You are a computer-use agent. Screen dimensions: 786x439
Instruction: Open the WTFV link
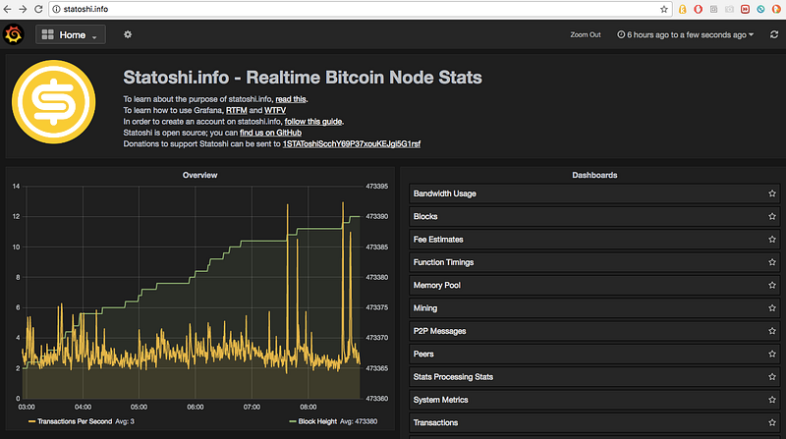coord(275,110)
